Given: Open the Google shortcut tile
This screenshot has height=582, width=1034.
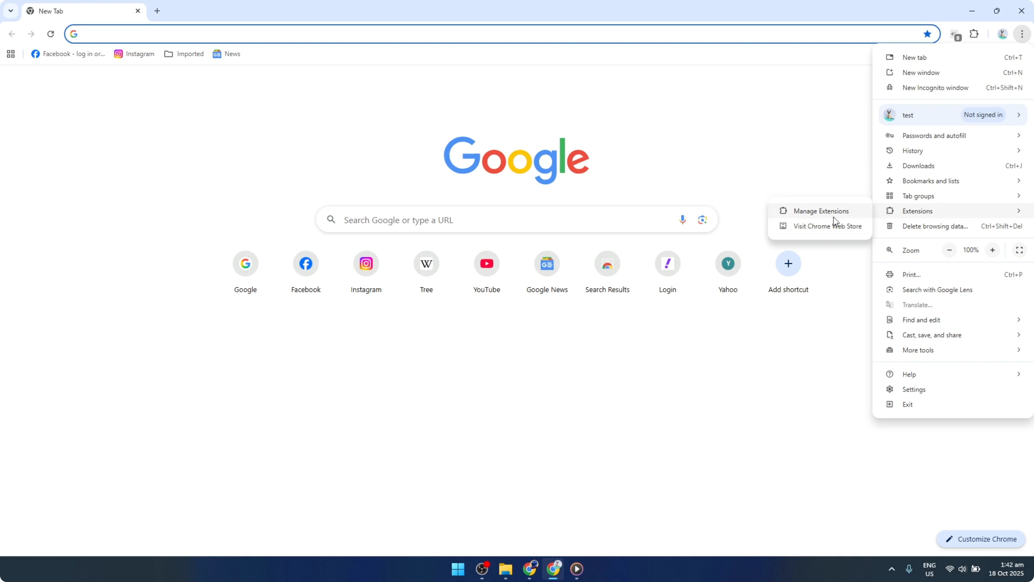Looking at the screenshot, I should 245,272.
